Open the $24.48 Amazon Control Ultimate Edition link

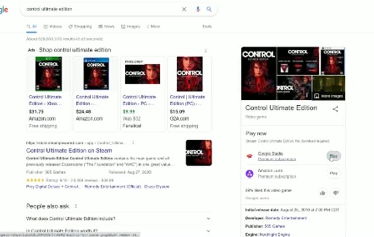click(x=92, y=100)
